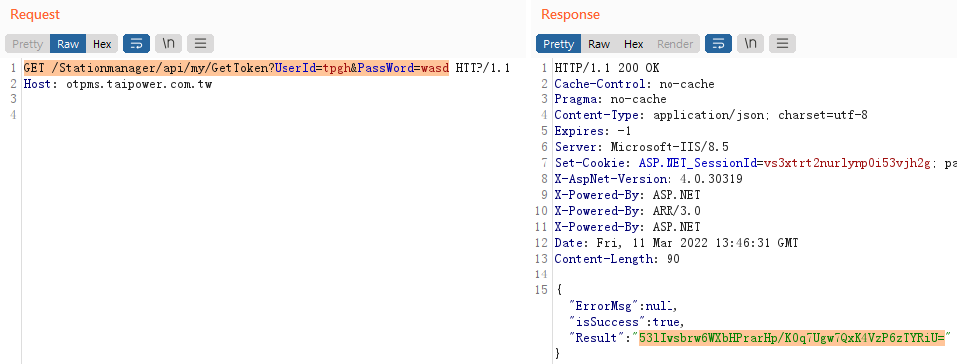The width and height of the screenshot is (957, 364).
Task: Switch Response view to Raw tab
Action: (599, 44)
